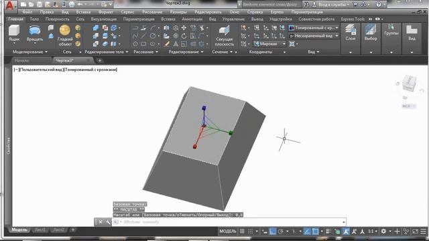This screenshot has height=241, width=429.
Task: Click the command line customize wrench icon
Action: (x=108, y=222)
